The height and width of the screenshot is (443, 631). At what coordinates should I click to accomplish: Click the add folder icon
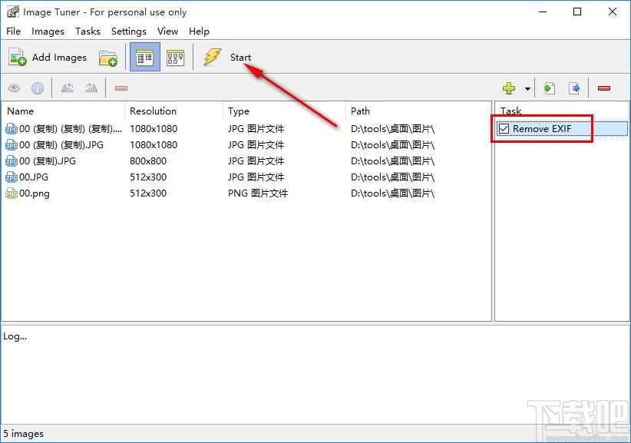pos(107,58)
